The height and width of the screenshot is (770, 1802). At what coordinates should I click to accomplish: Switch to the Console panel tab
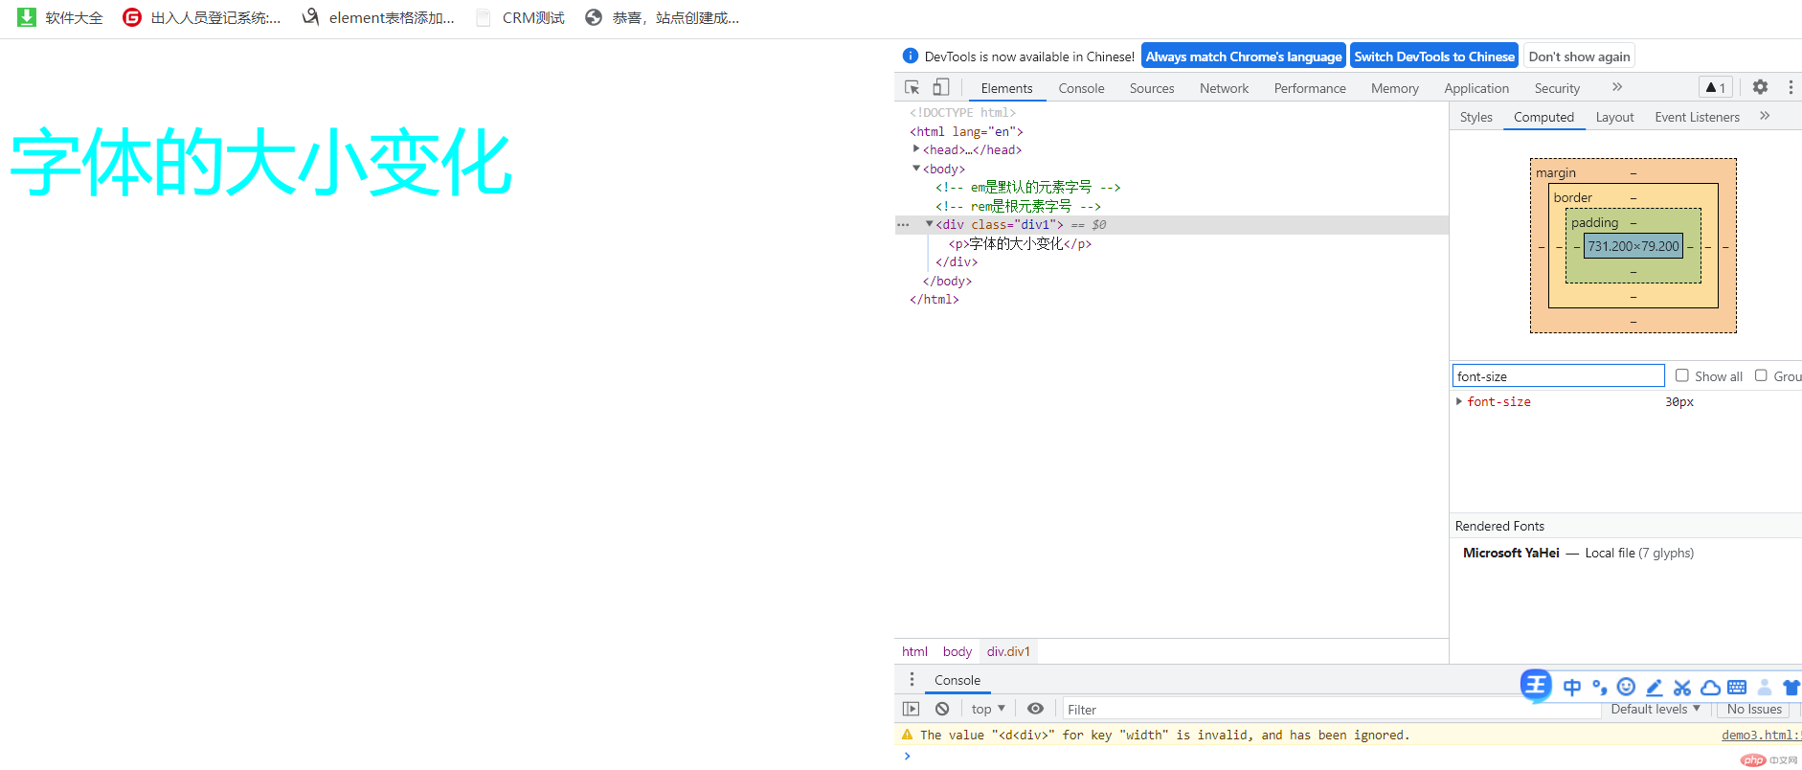coord(1081,88)
